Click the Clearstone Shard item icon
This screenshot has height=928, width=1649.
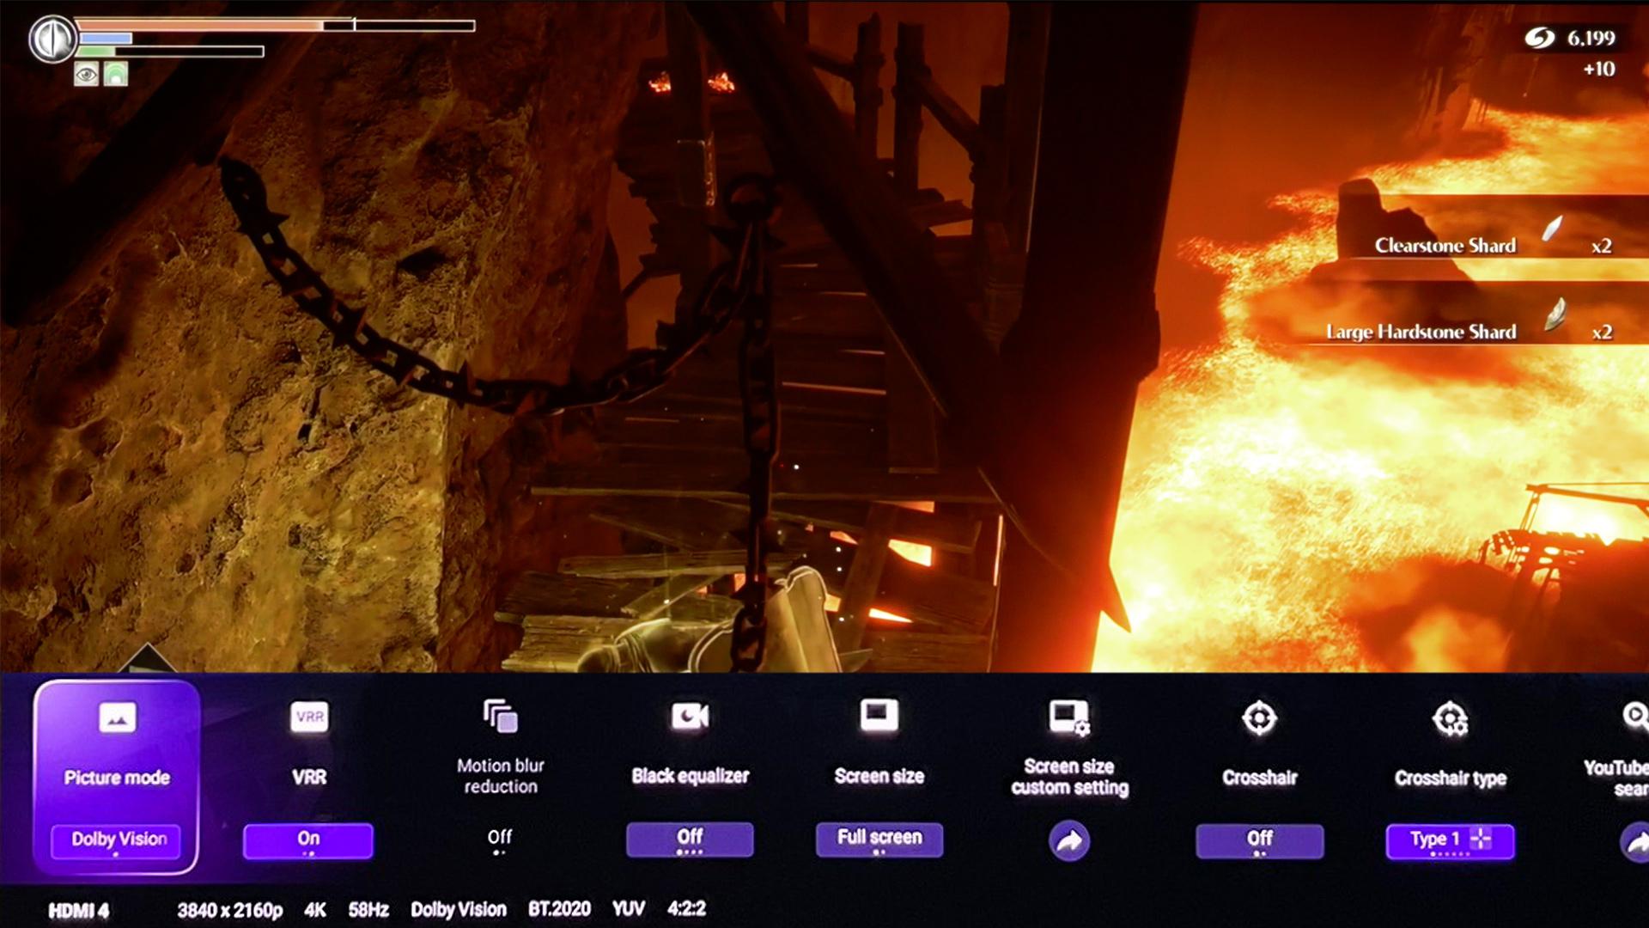pos(1551,229)
